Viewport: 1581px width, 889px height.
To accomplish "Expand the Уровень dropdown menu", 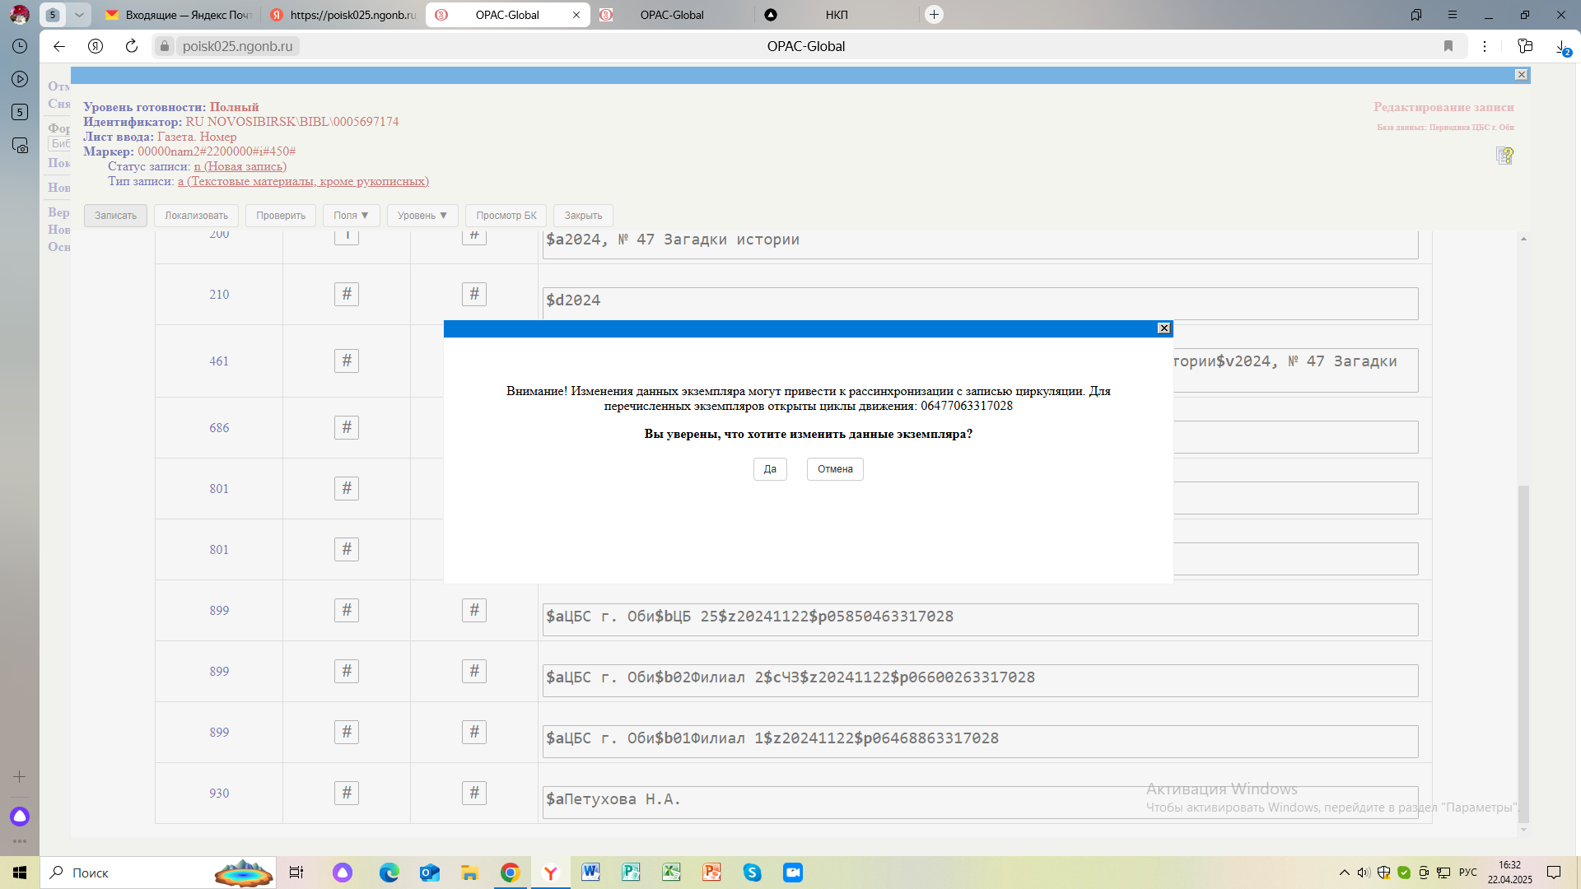I will 422,216.
